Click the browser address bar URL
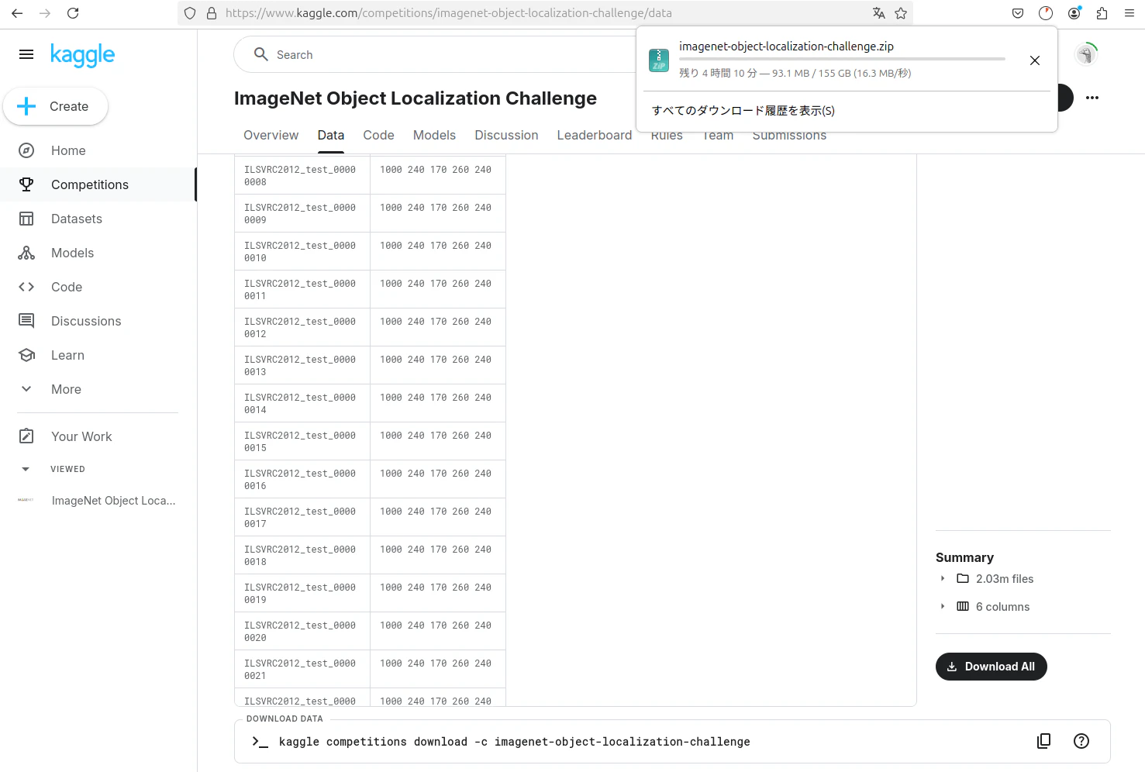 coord(449,13)
